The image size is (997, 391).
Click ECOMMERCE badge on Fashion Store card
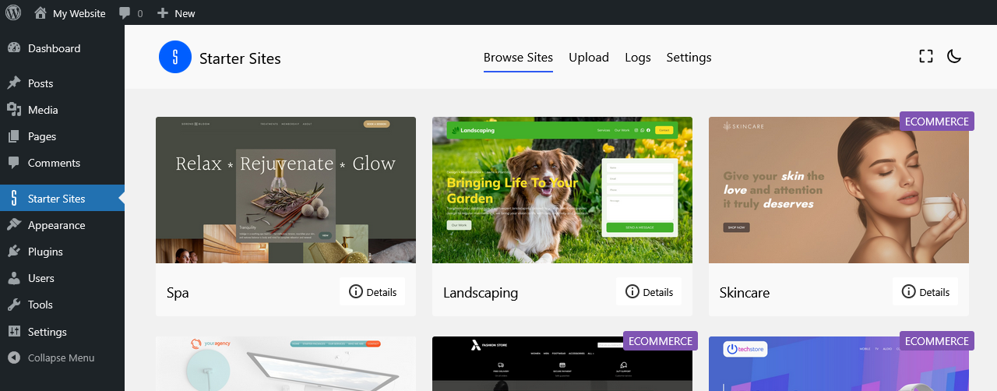coord(661,341)
